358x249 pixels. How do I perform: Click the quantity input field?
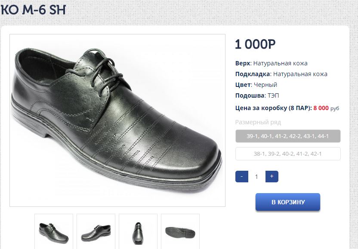tap(257, 176)
